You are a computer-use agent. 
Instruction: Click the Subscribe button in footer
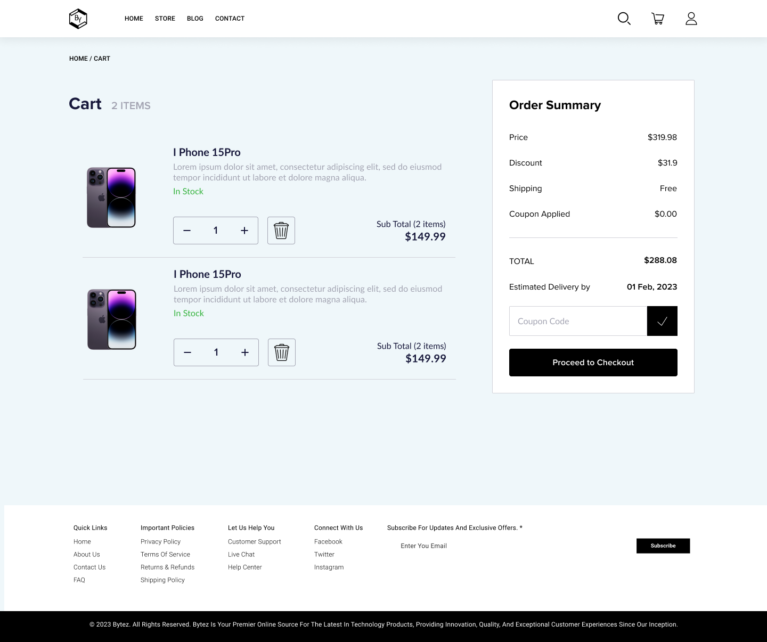(663, 546)
